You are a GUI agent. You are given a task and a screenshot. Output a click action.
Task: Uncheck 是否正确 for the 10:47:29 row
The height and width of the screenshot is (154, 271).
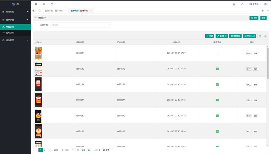click(217, 69)
